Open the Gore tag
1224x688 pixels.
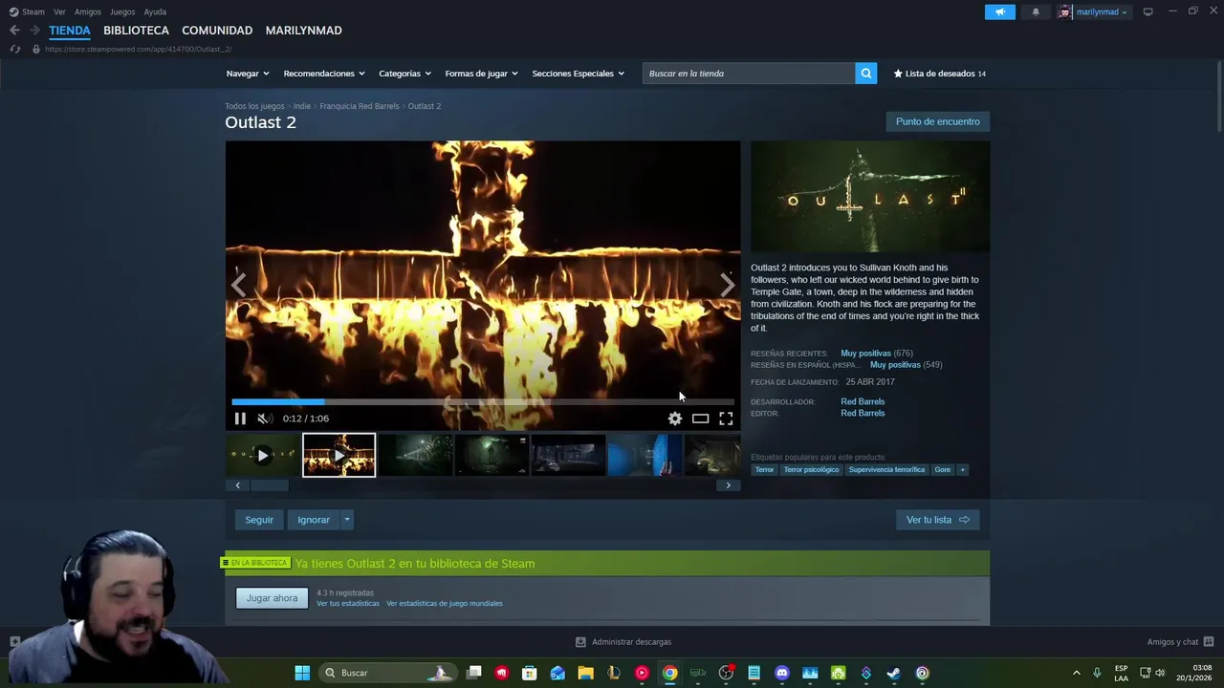(943, 470)
